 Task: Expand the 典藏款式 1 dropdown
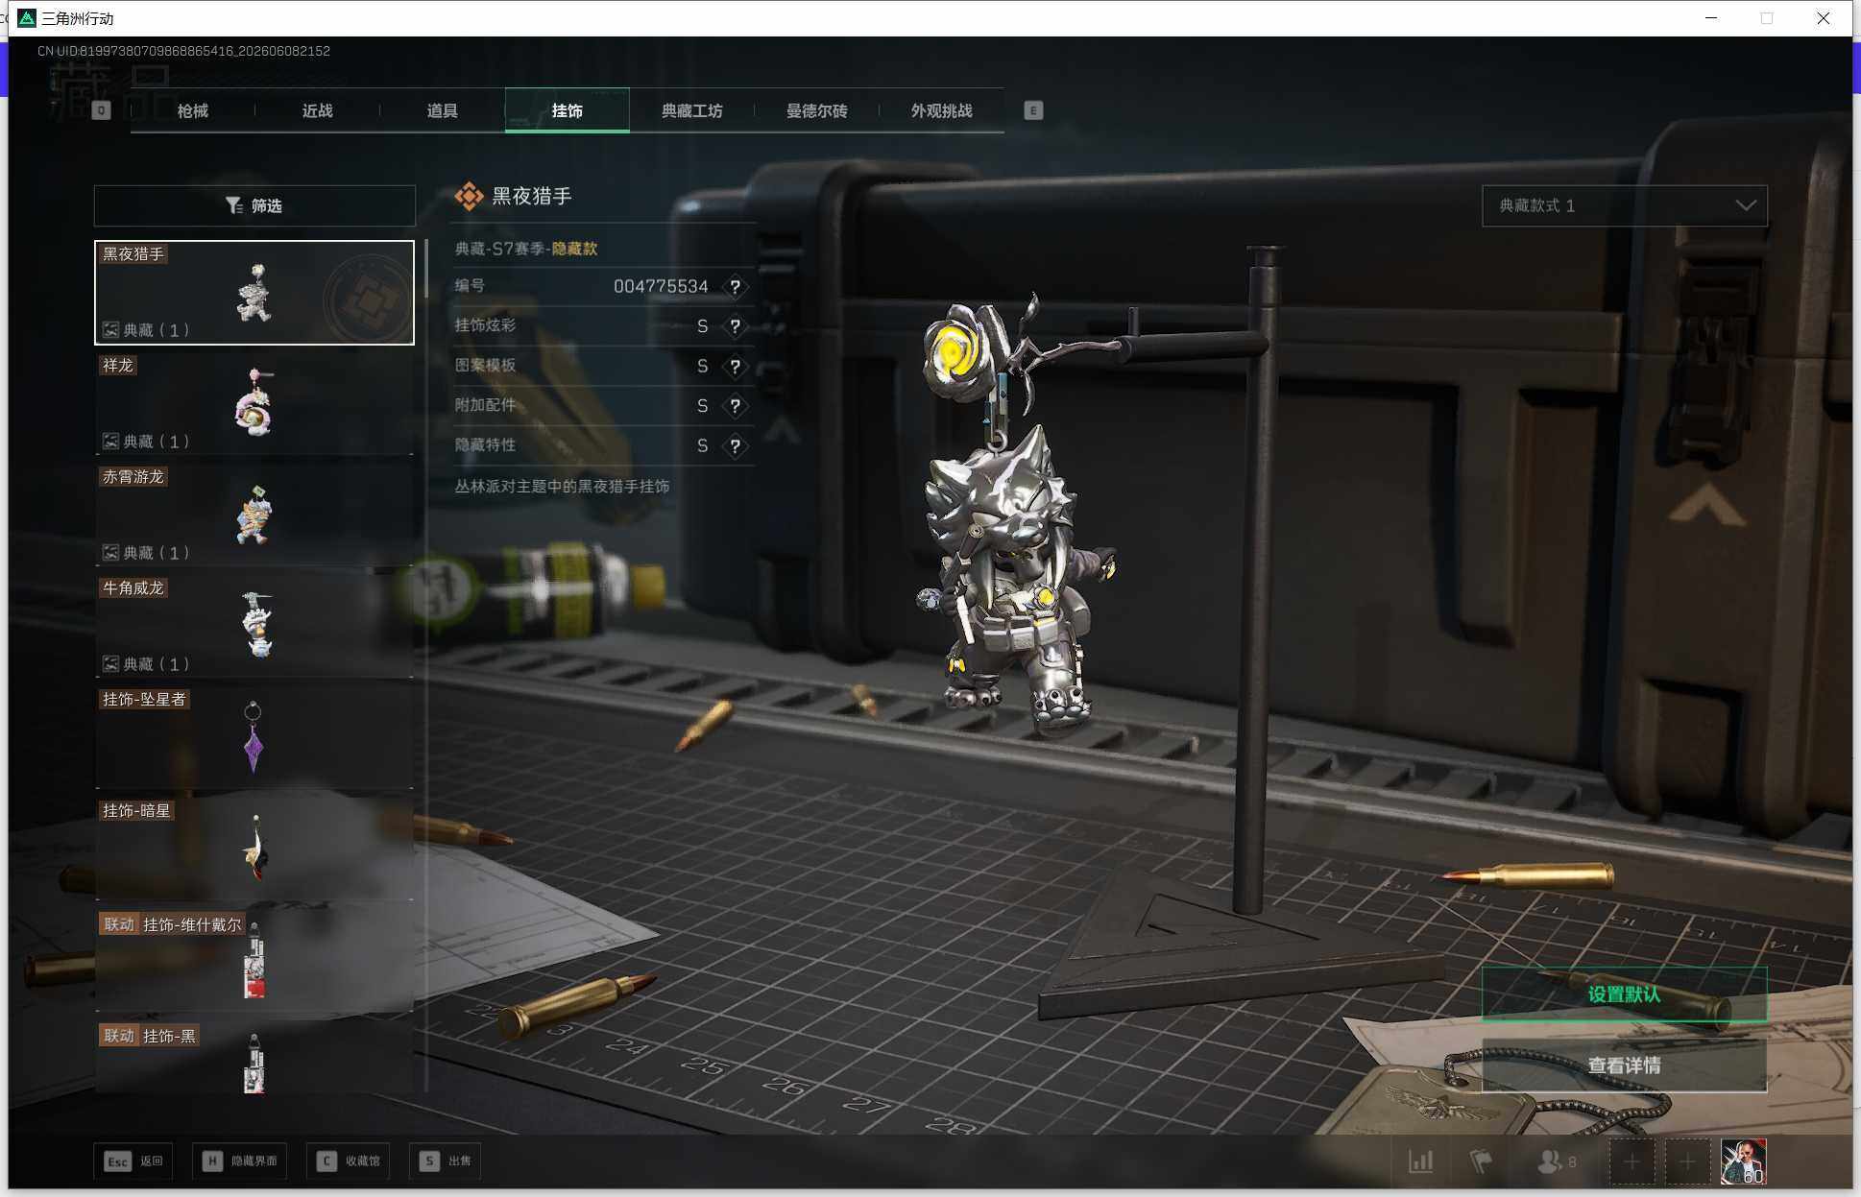(x=1625, y=205)
